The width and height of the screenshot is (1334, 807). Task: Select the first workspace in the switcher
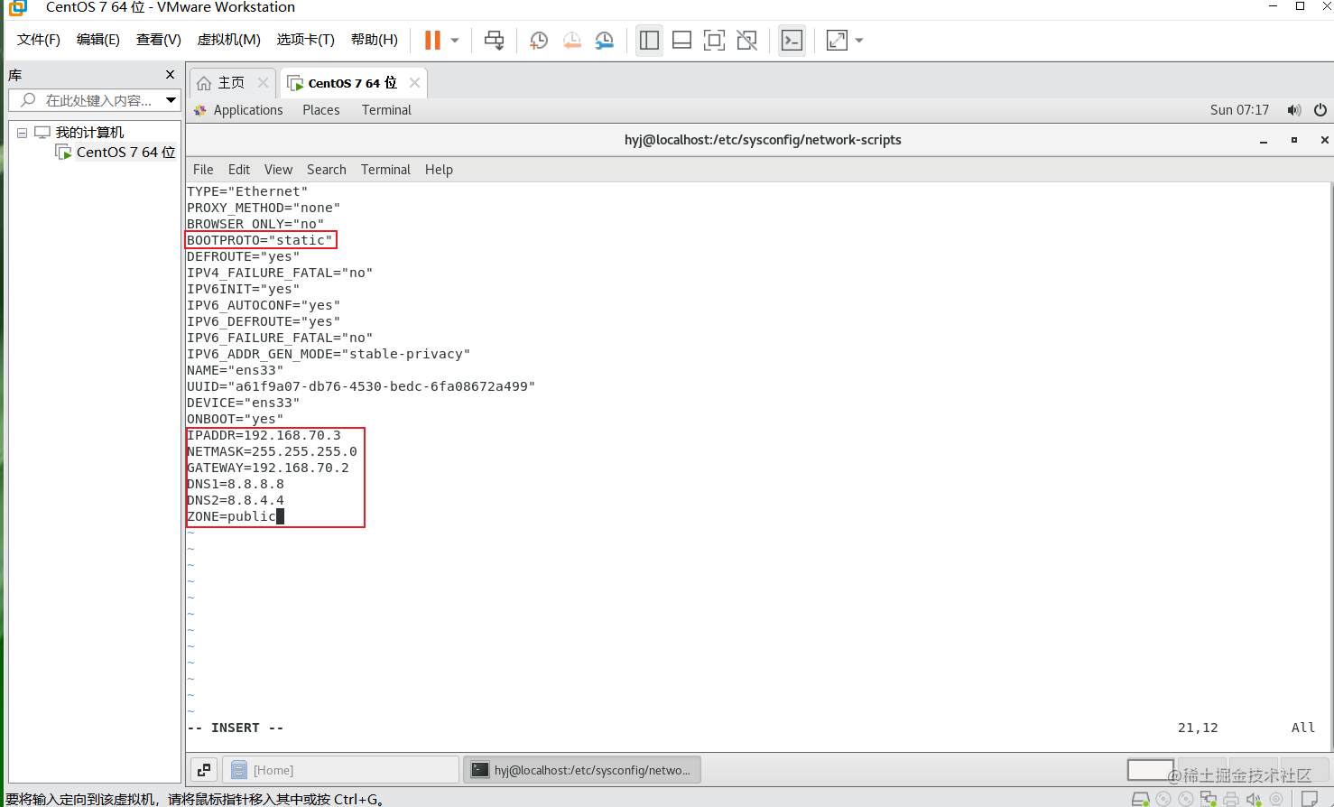(x=1151, y=770)
